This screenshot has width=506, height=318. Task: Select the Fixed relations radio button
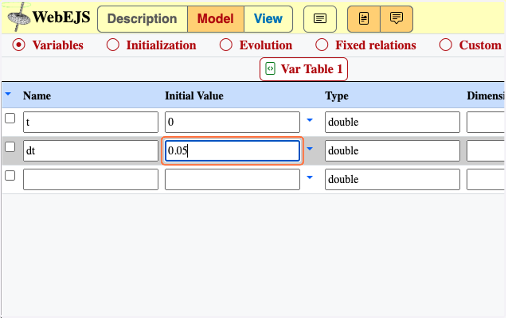(322, 45)
